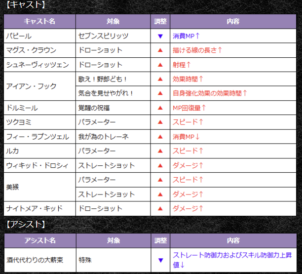Click the red 効果時間↑ text
This screenshot has height=274, width=302.
click(x=188, y=79)
